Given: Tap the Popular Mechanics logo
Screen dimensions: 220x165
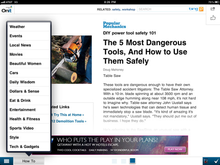Looking at the screenshot, I should (x=115, y=25).
